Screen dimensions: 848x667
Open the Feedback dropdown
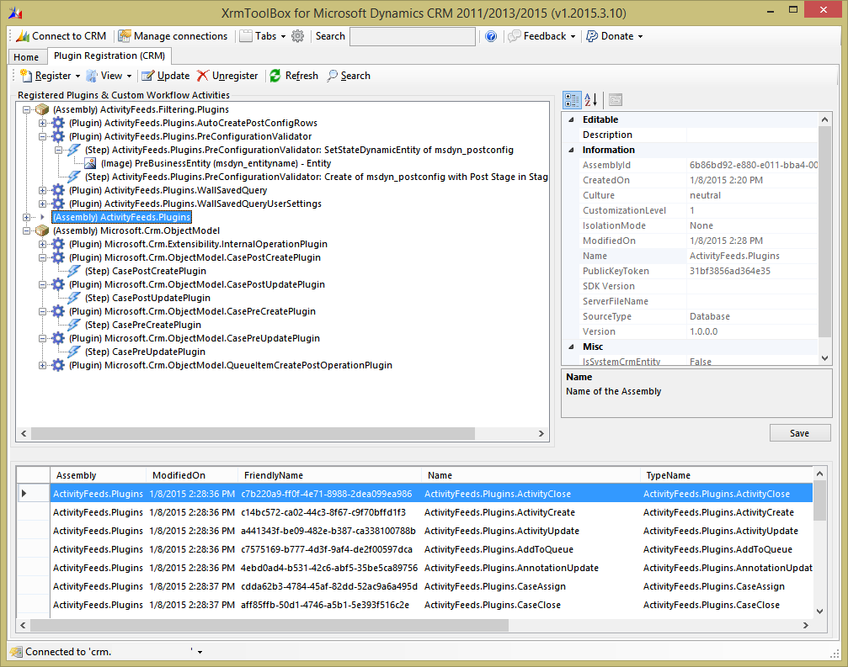click(541, 36)
